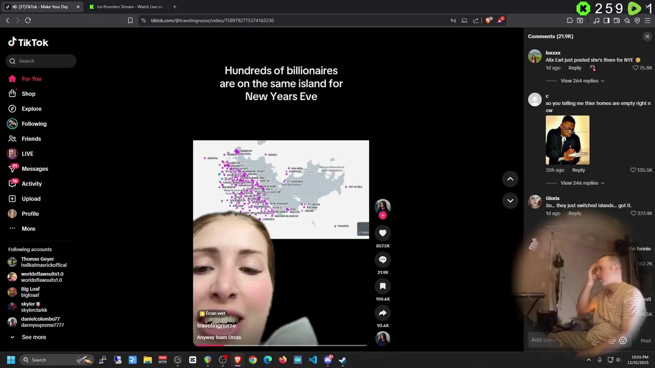The image size is (655, 368).
Task: Open Brave Shields lion icon
Action: click(489, 20)
